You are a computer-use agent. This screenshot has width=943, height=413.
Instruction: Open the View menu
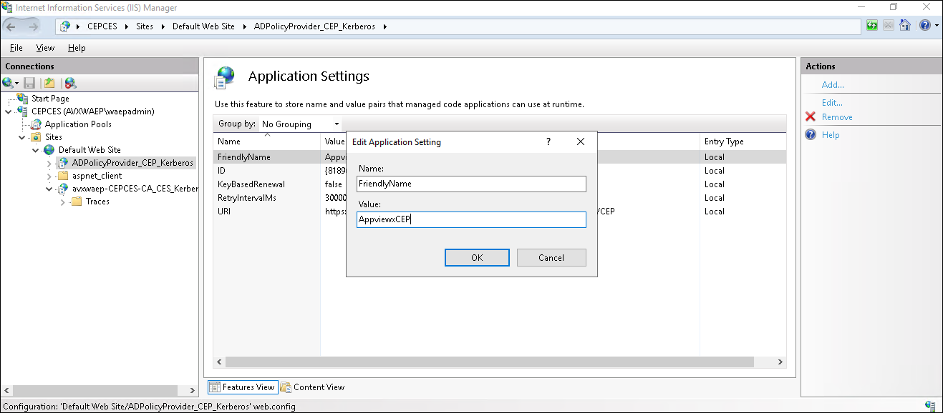coord(45,48)
